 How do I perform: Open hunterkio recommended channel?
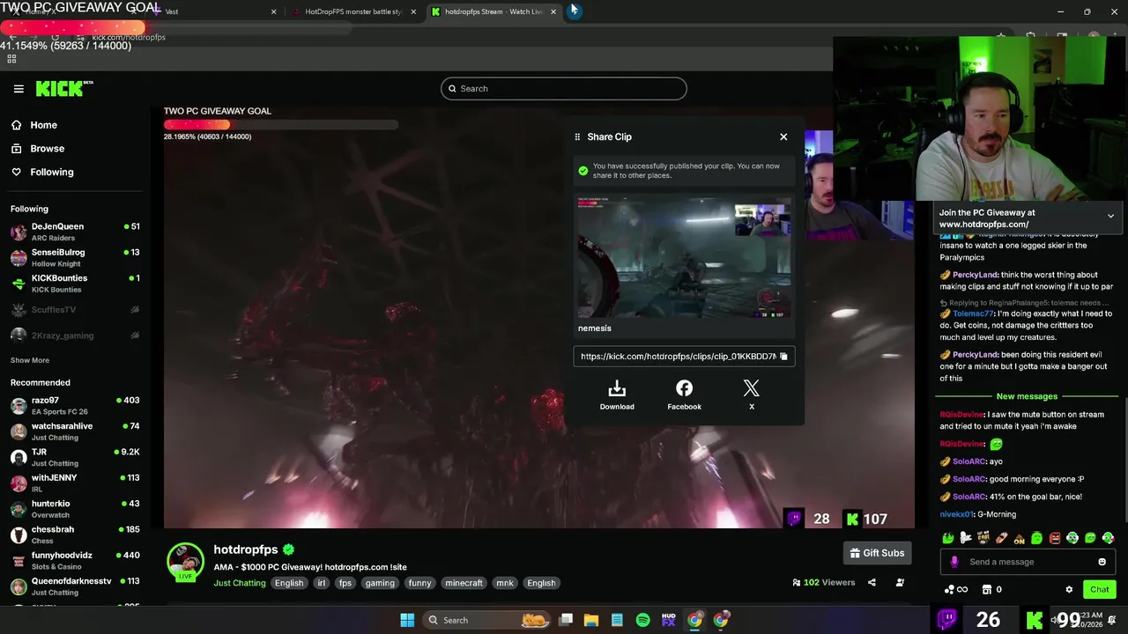coord(75,509)
